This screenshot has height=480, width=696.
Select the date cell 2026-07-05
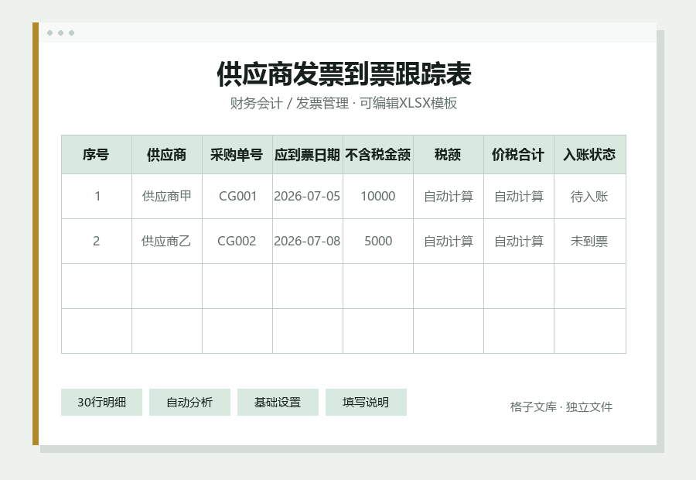308,197
